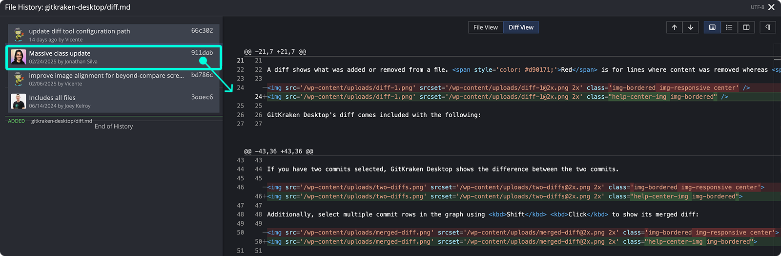Jump to next change with down arrow

click(x=691, y=27)
